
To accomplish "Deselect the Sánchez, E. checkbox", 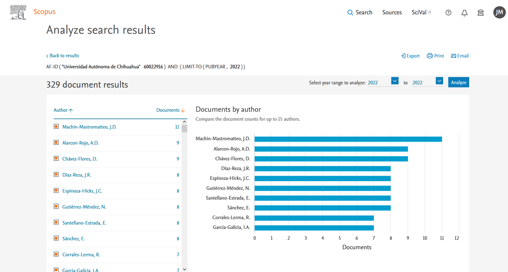I will coord(56,238).
